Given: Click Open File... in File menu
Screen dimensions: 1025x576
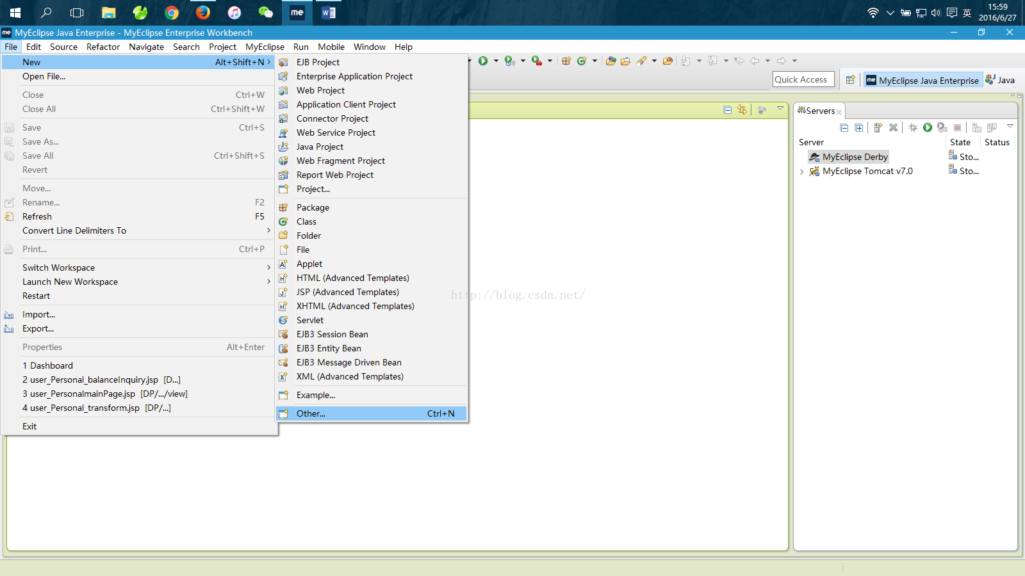Looking at the screenshot, I should tap(138, 76).
